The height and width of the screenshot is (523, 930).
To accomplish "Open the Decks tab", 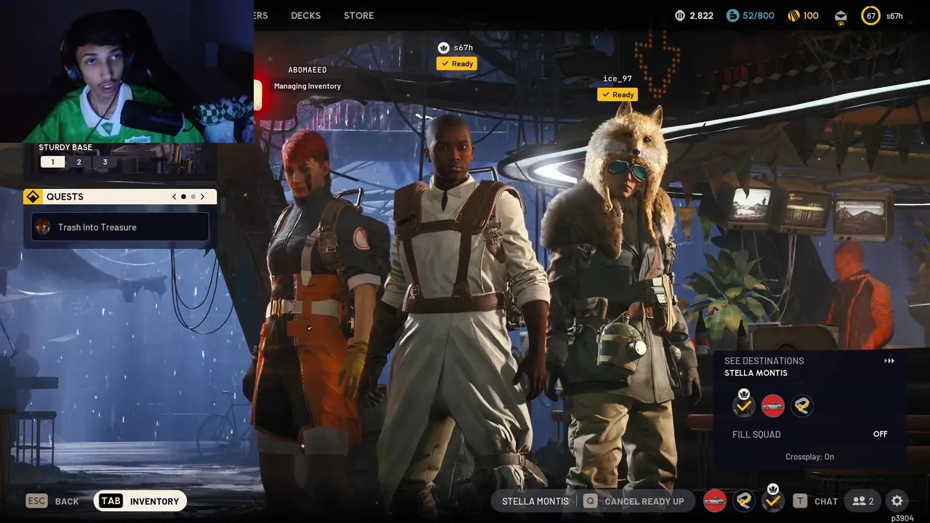I will [x=306, y=15].
